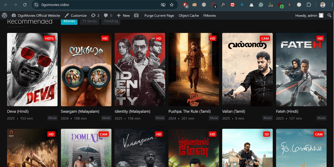This screenshot has width=334, height=167.
Task: Click the Fateh (Hindi) title link
Action: (287, 111)
